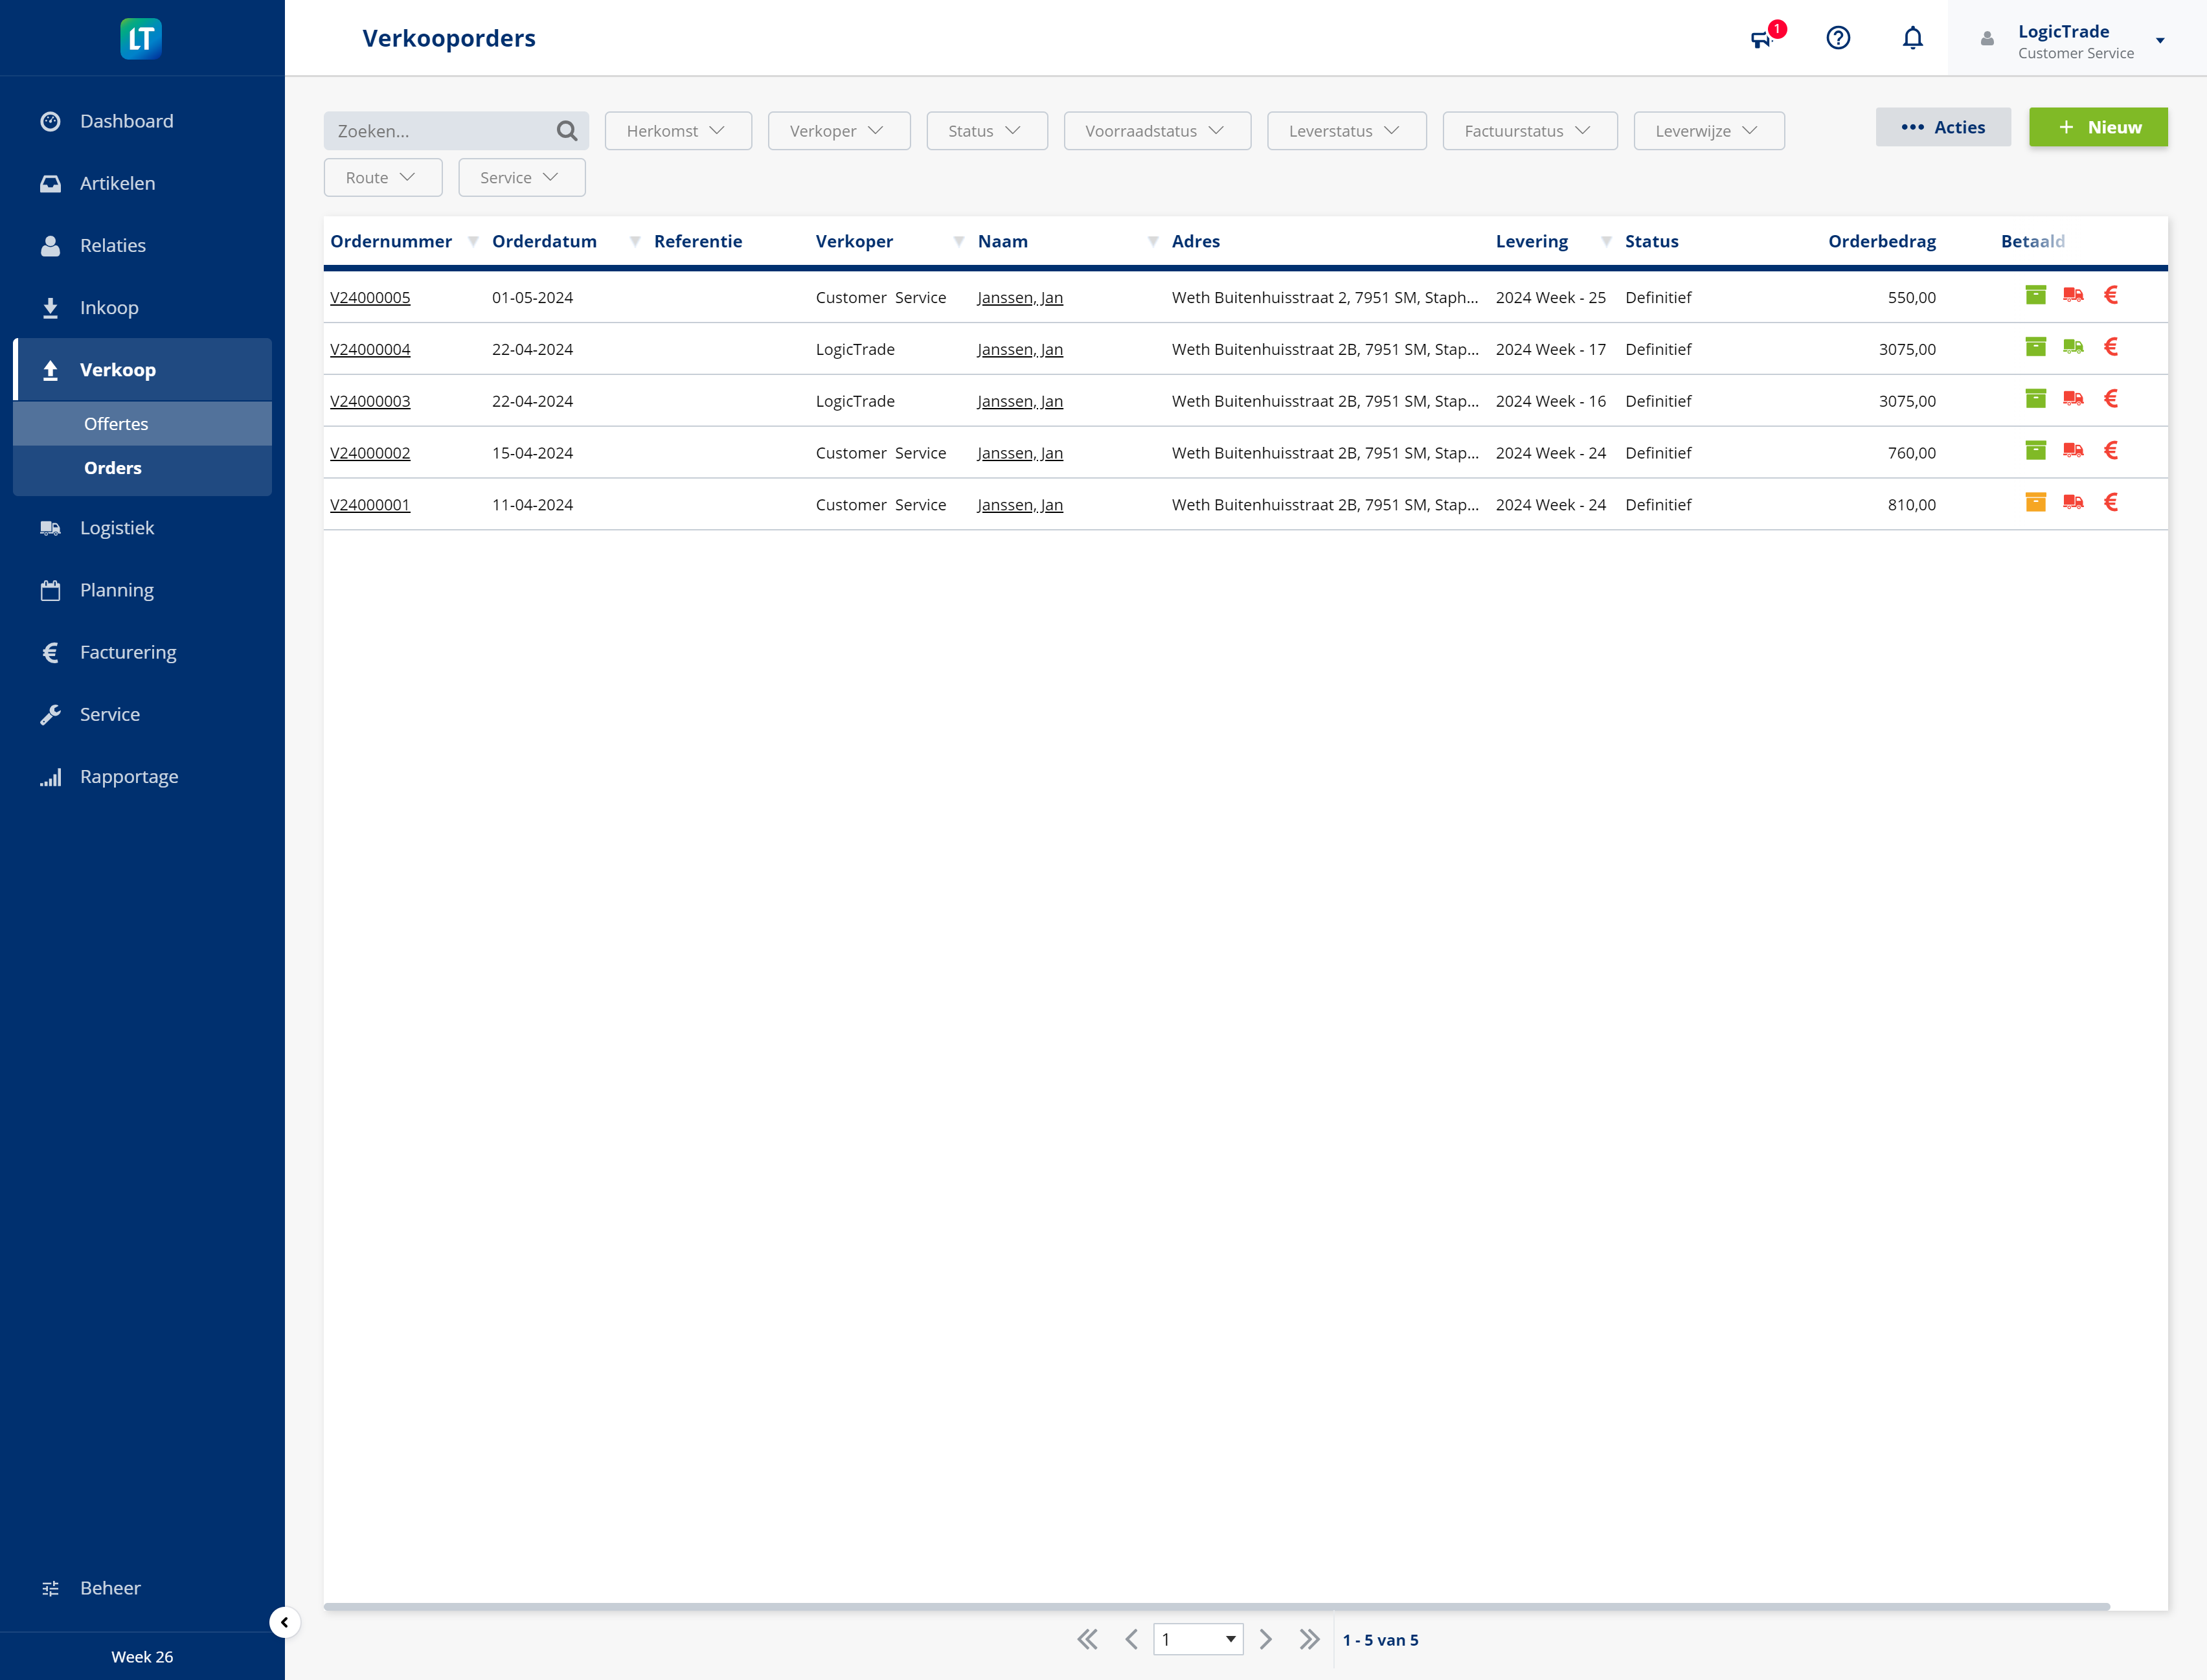
Task: Filter the Verkoper column
Action: pyautogui.click(x=959, y=242)
